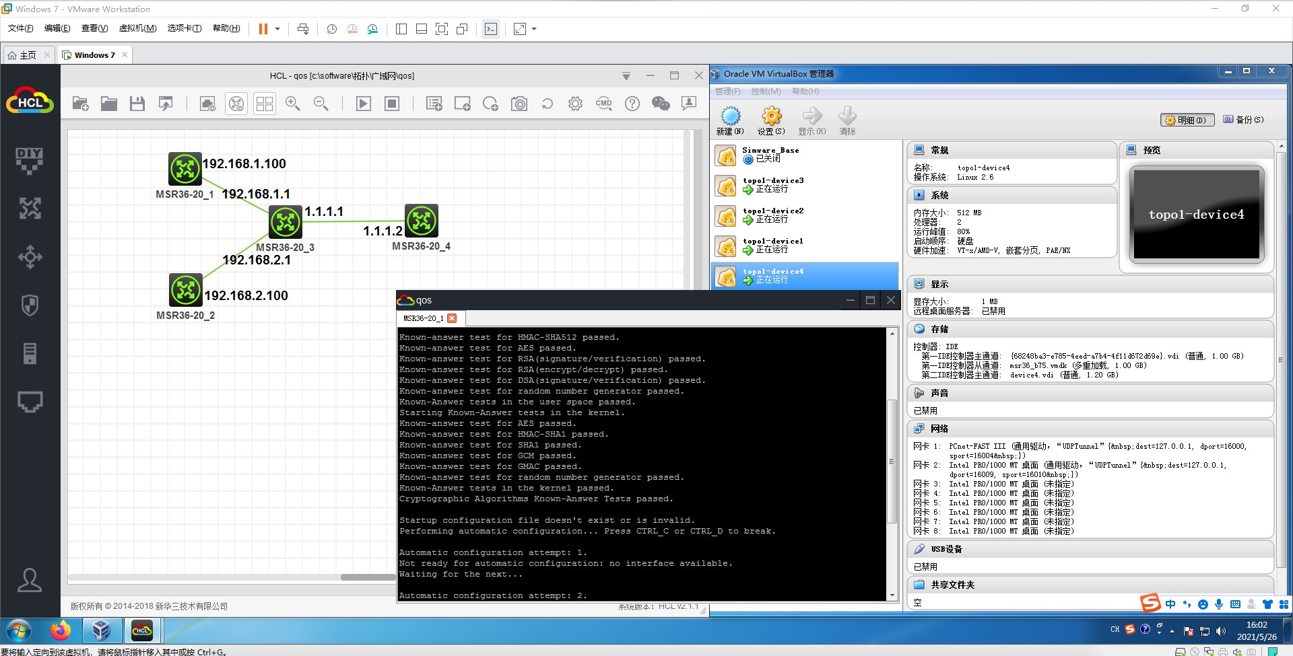Viewport: 1293px width, 656px height.
Task: Select topo1-device3 VM in VirtualBox list
Action: coord(805,186)
